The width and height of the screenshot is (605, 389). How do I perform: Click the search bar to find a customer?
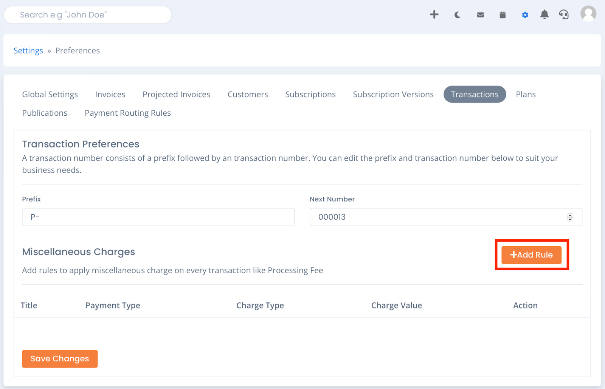click(88, 15)
